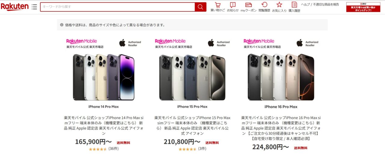Open the shopping cart (買い物かご) icon
The height and width of the screenshot is (157, 385).
tap(217, 7)
